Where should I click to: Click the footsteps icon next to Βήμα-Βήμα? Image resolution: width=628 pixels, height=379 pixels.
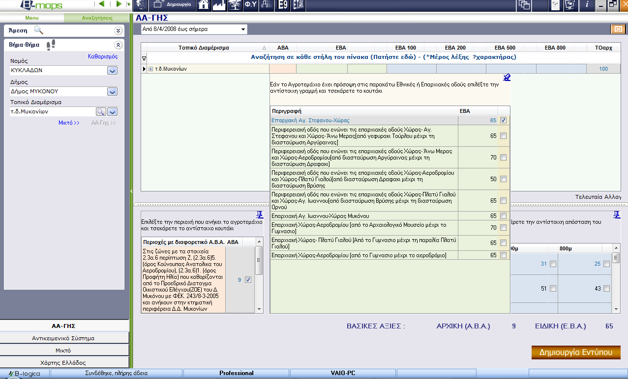click(x=51, y=45)
